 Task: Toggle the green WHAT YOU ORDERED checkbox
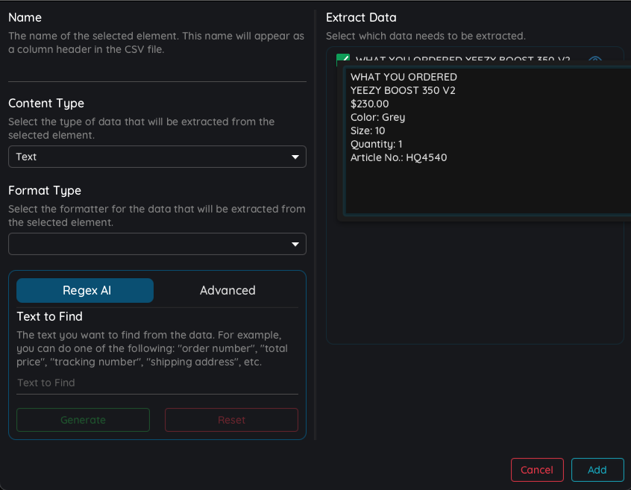pyautogui.click(x=343, y=58)
